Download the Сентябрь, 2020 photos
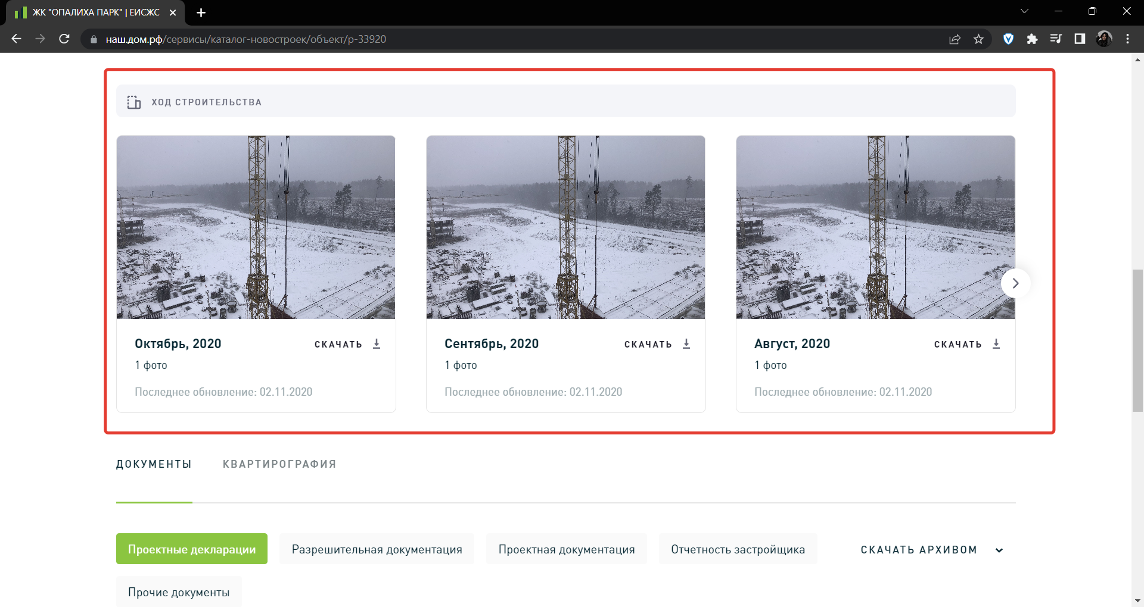The image size is (1144, 607). click(x=657, y=344)
